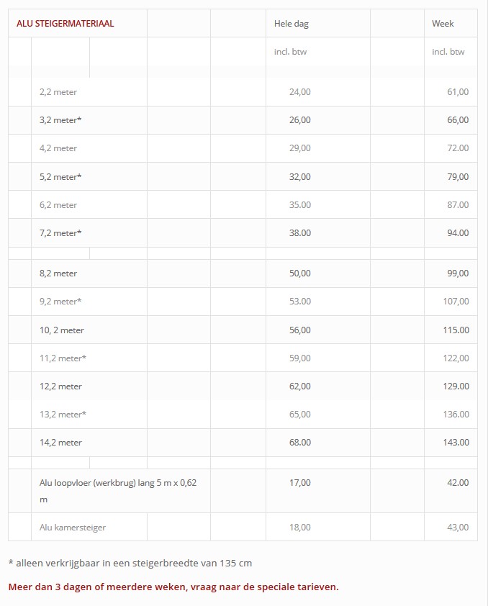Image resolution: width=488 pixels, height=606 pixels.
Task: Select week price 107,00 for 9,2 meter
Action: point(456,302)
